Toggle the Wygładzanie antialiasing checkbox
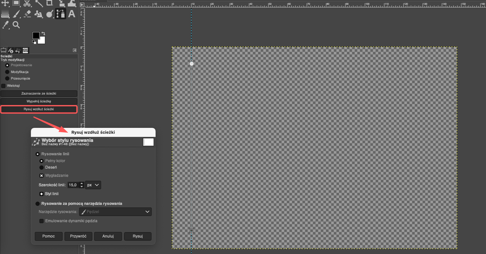 point(42,175)
